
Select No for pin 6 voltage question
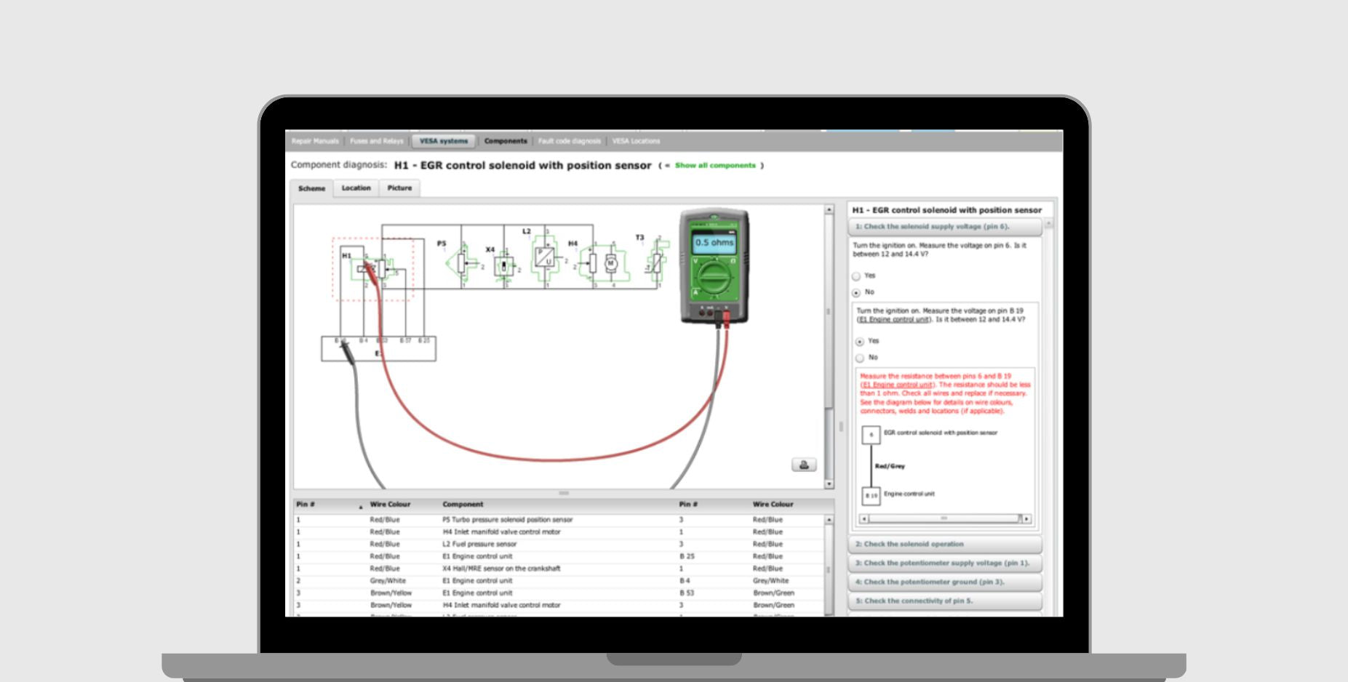pyautogui.click(x=856, y=293)
